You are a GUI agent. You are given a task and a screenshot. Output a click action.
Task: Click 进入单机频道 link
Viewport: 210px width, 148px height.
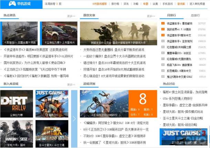197,4
